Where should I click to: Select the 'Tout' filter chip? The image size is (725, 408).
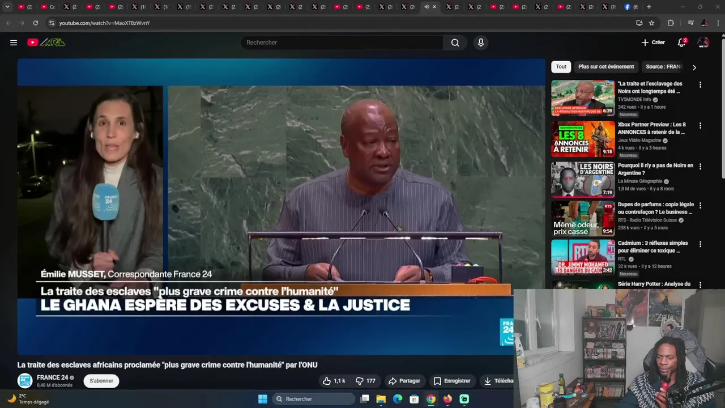[x=561, y=67]
